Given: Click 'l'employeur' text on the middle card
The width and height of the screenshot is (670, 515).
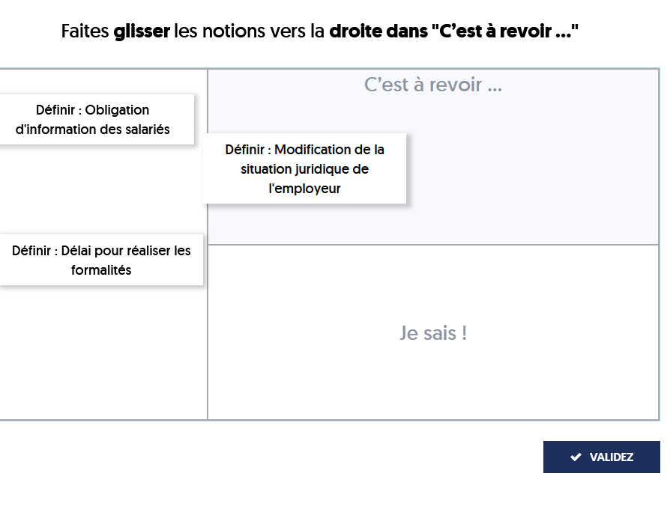Looking at the screenshot, I should (304, 188).
